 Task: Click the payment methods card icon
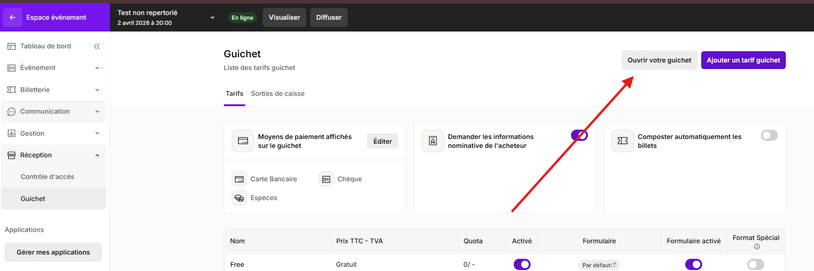pos(243,141)
